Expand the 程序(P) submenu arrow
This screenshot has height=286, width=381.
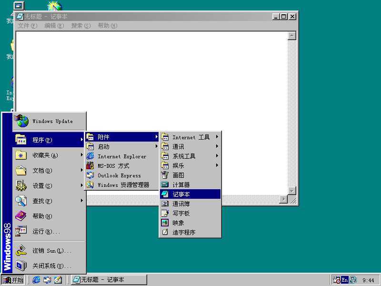81,140
